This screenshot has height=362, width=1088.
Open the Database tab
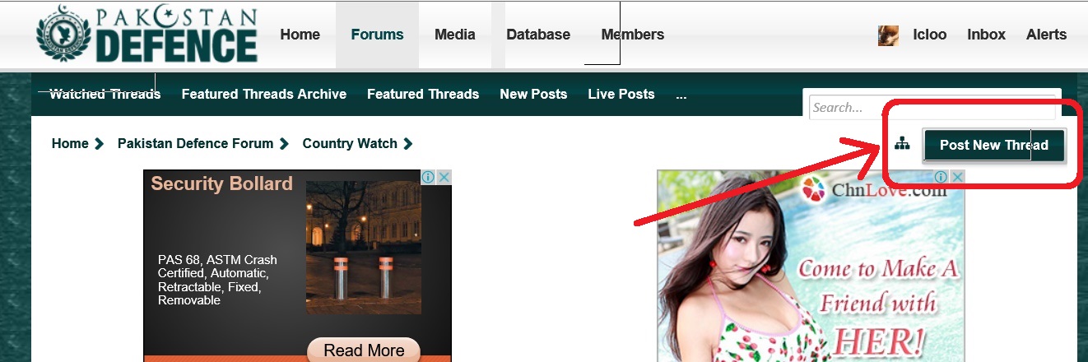tap(538, 35)
